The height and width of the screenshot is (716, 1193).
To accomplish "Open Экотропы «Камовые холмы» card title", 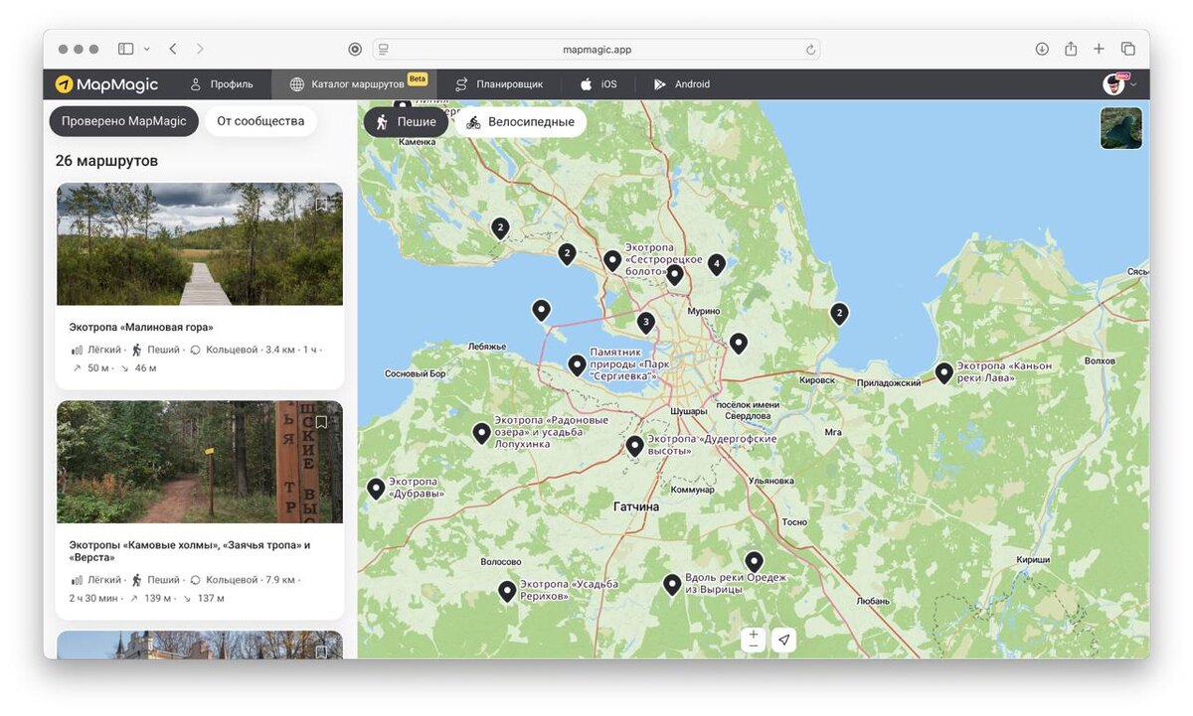I will coord(190,551).
